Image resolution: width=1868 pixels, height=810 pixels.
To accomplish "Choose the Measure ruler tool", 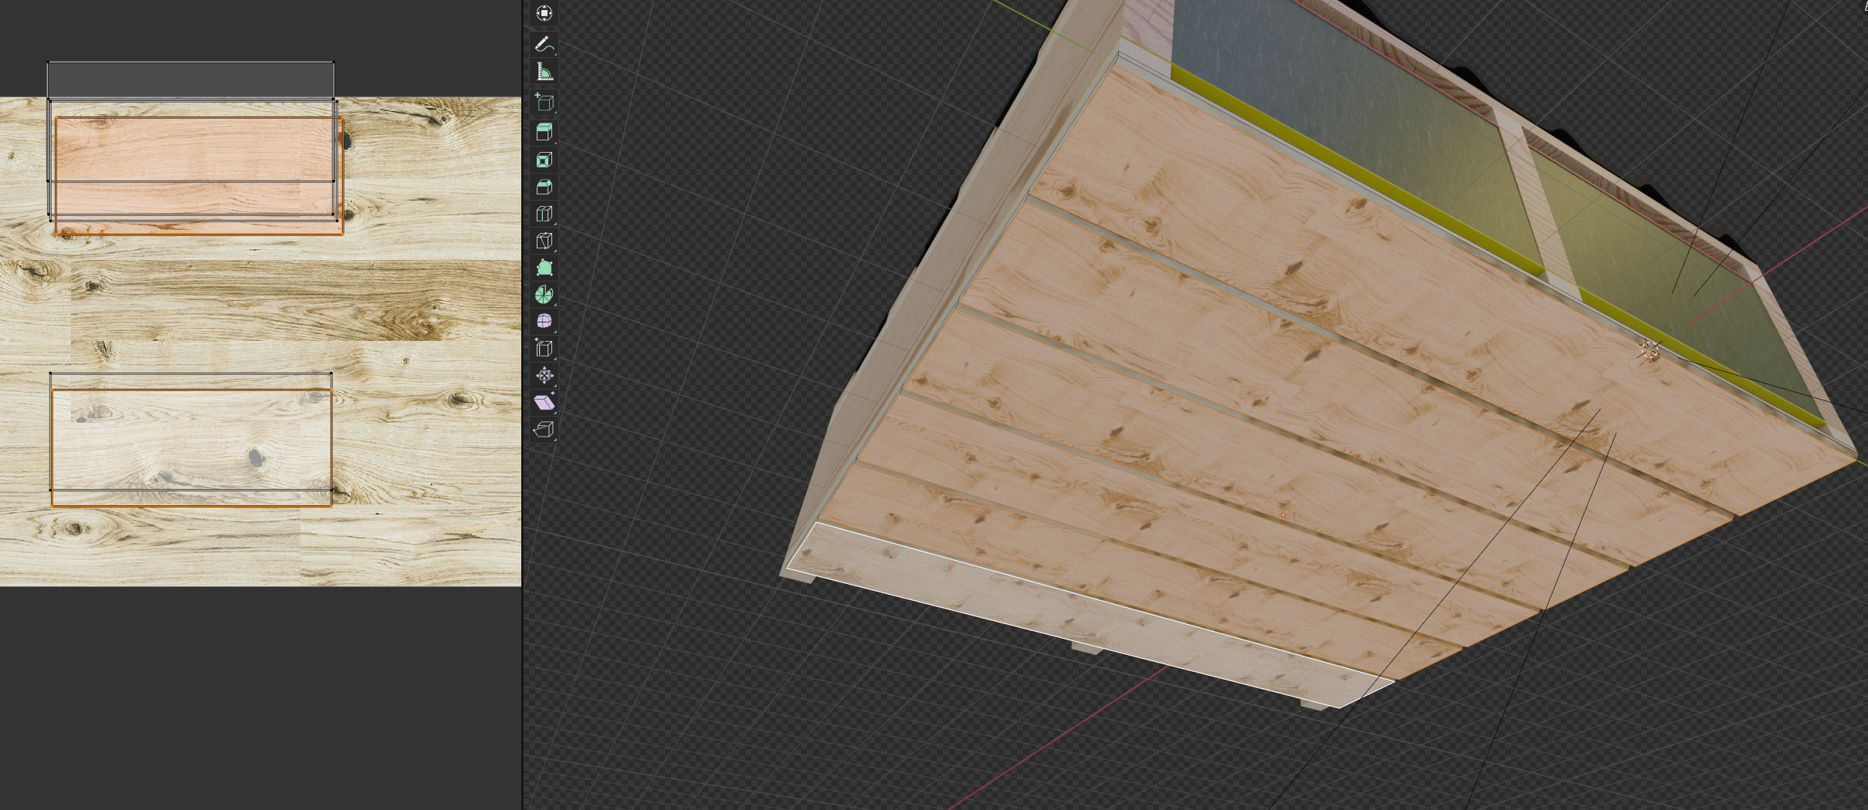I will coord(544,72).
